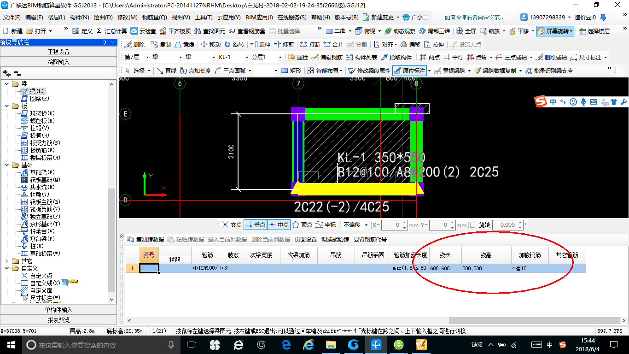Viewport: 629px width, 354px height.
Task: Open the 构件(N) menu
Action: point(80,18)
